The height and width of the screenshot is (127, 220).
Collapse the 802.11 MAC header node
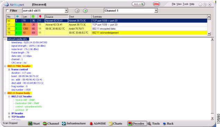pyautogui.click(x=5, y=66)
